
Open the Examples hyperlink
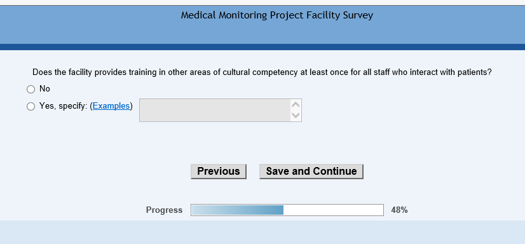click(x=111, y=106)
